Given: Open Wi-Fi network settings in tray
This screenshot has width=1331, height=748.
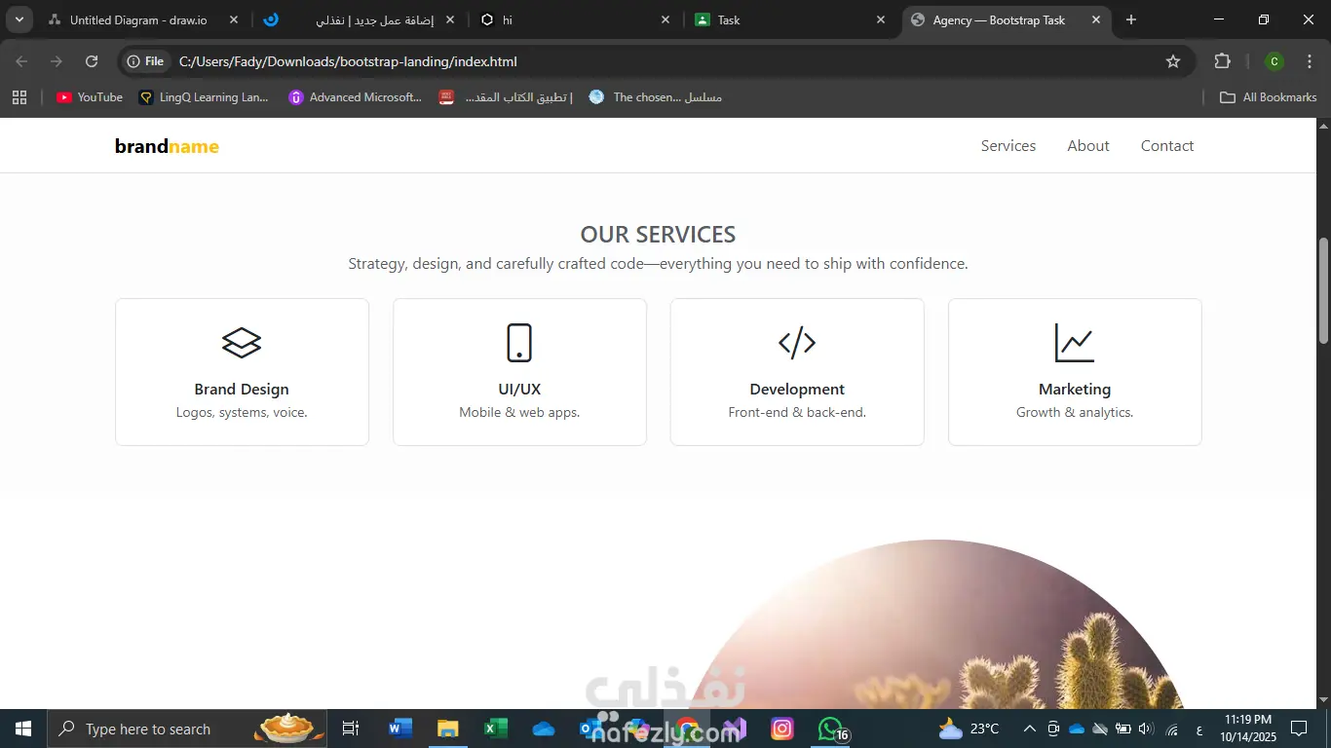Looking at the screenshot, I should (1171, 729).
